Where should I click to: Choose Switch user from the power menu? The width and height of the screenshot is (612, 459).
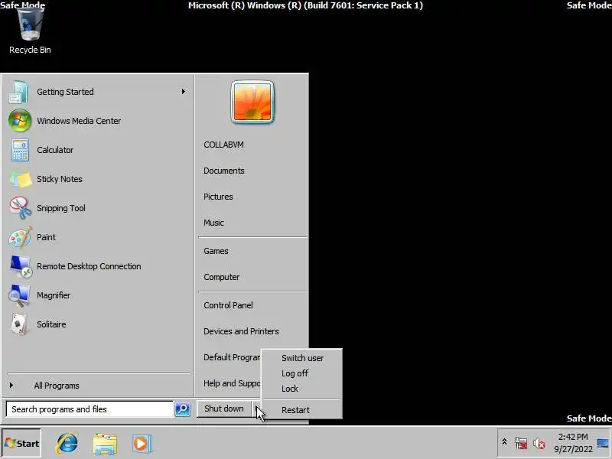(x=302, y=358)
